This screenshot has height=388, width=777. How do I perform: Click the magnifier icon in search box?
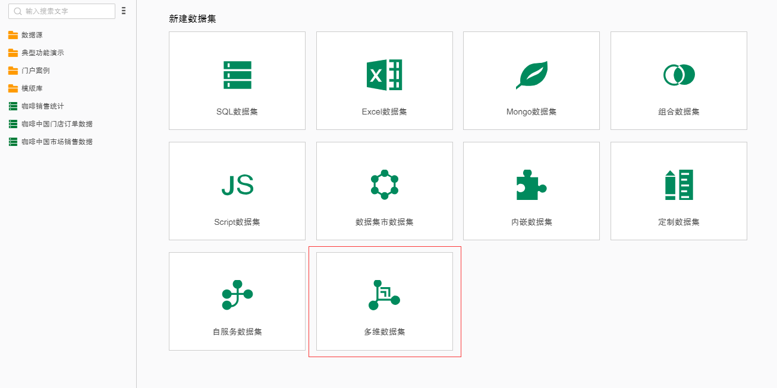pos(18,11)
